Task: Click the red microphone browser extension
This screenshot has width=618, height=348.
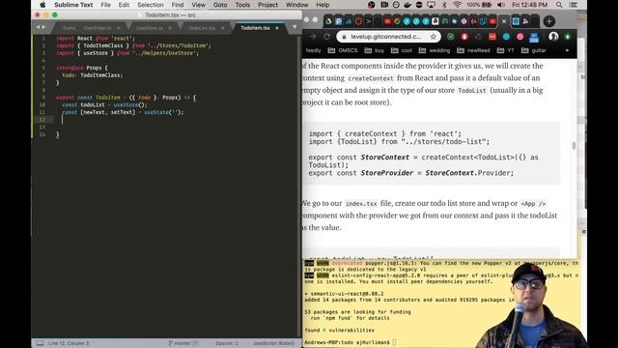Action: pyautogui.click(x=464, y=37)
